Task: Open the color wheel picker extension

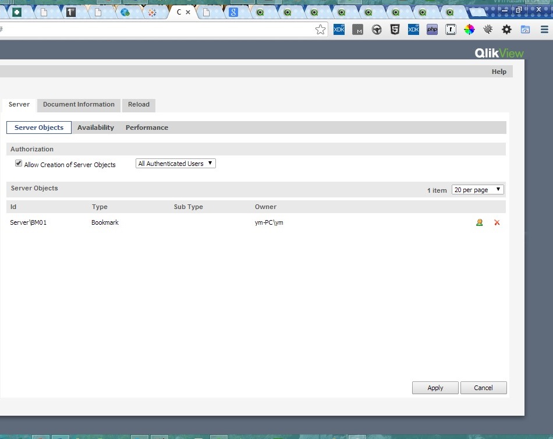Action: coord(469,30)
